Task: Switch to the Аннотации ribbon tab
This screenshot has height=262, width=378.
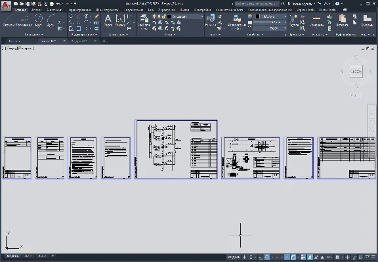Action: coord(54,10)
